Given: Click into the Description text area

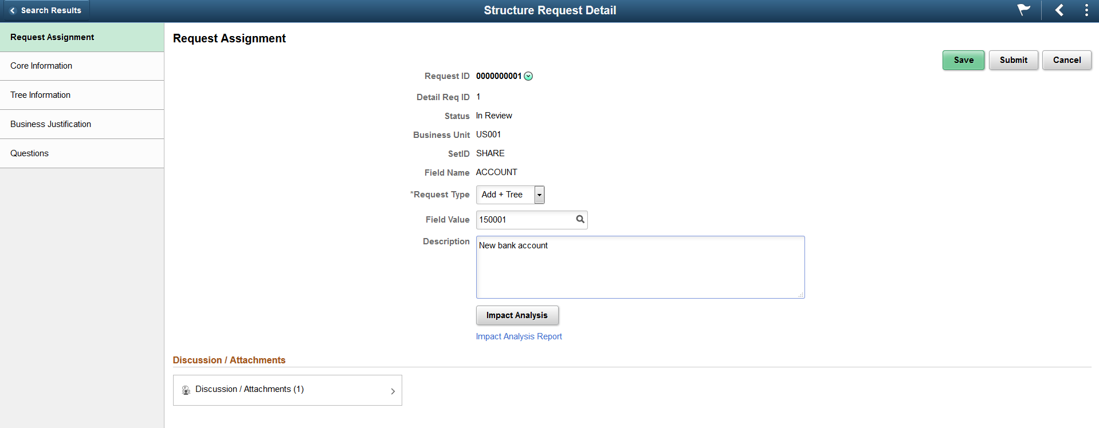Looking at the screenshot, I should tap(640, 267).
